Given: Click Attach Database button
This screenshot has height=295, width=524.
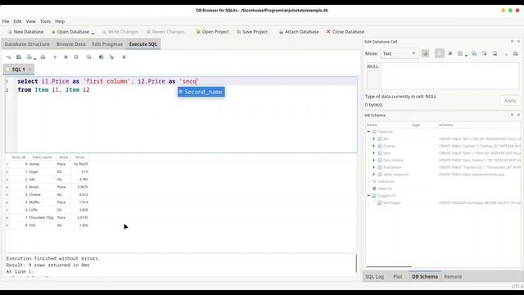Looking at the screenshot, I should tap(299, 32).
